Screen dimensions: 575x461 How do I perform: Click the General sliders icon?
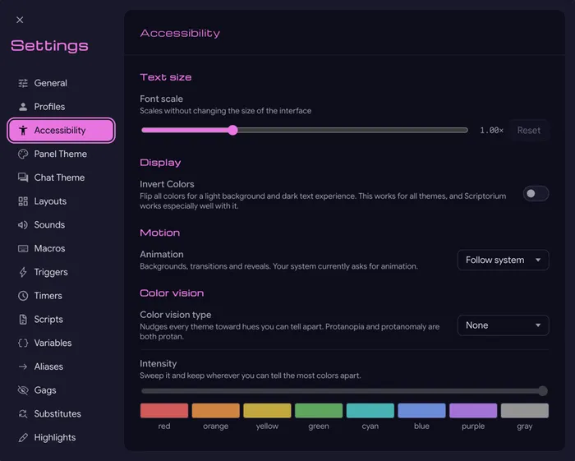click(23, 83)
